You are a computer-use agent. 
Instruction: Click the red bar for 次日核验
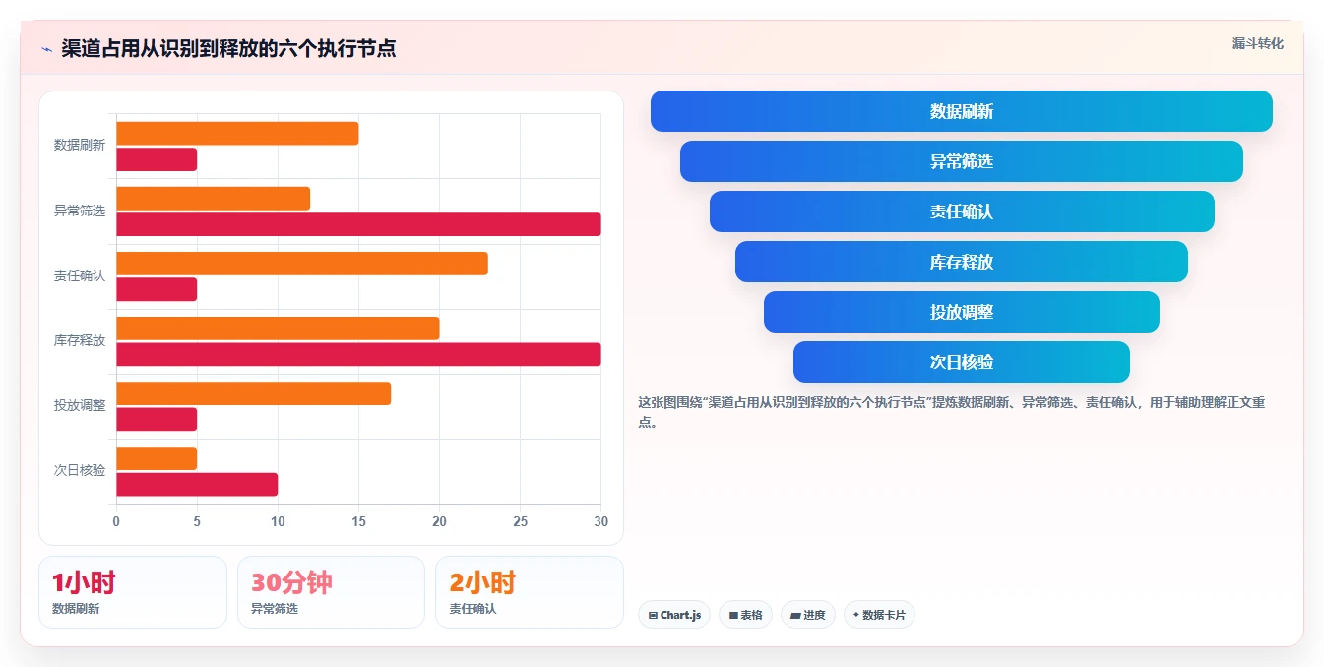[197, 485]
